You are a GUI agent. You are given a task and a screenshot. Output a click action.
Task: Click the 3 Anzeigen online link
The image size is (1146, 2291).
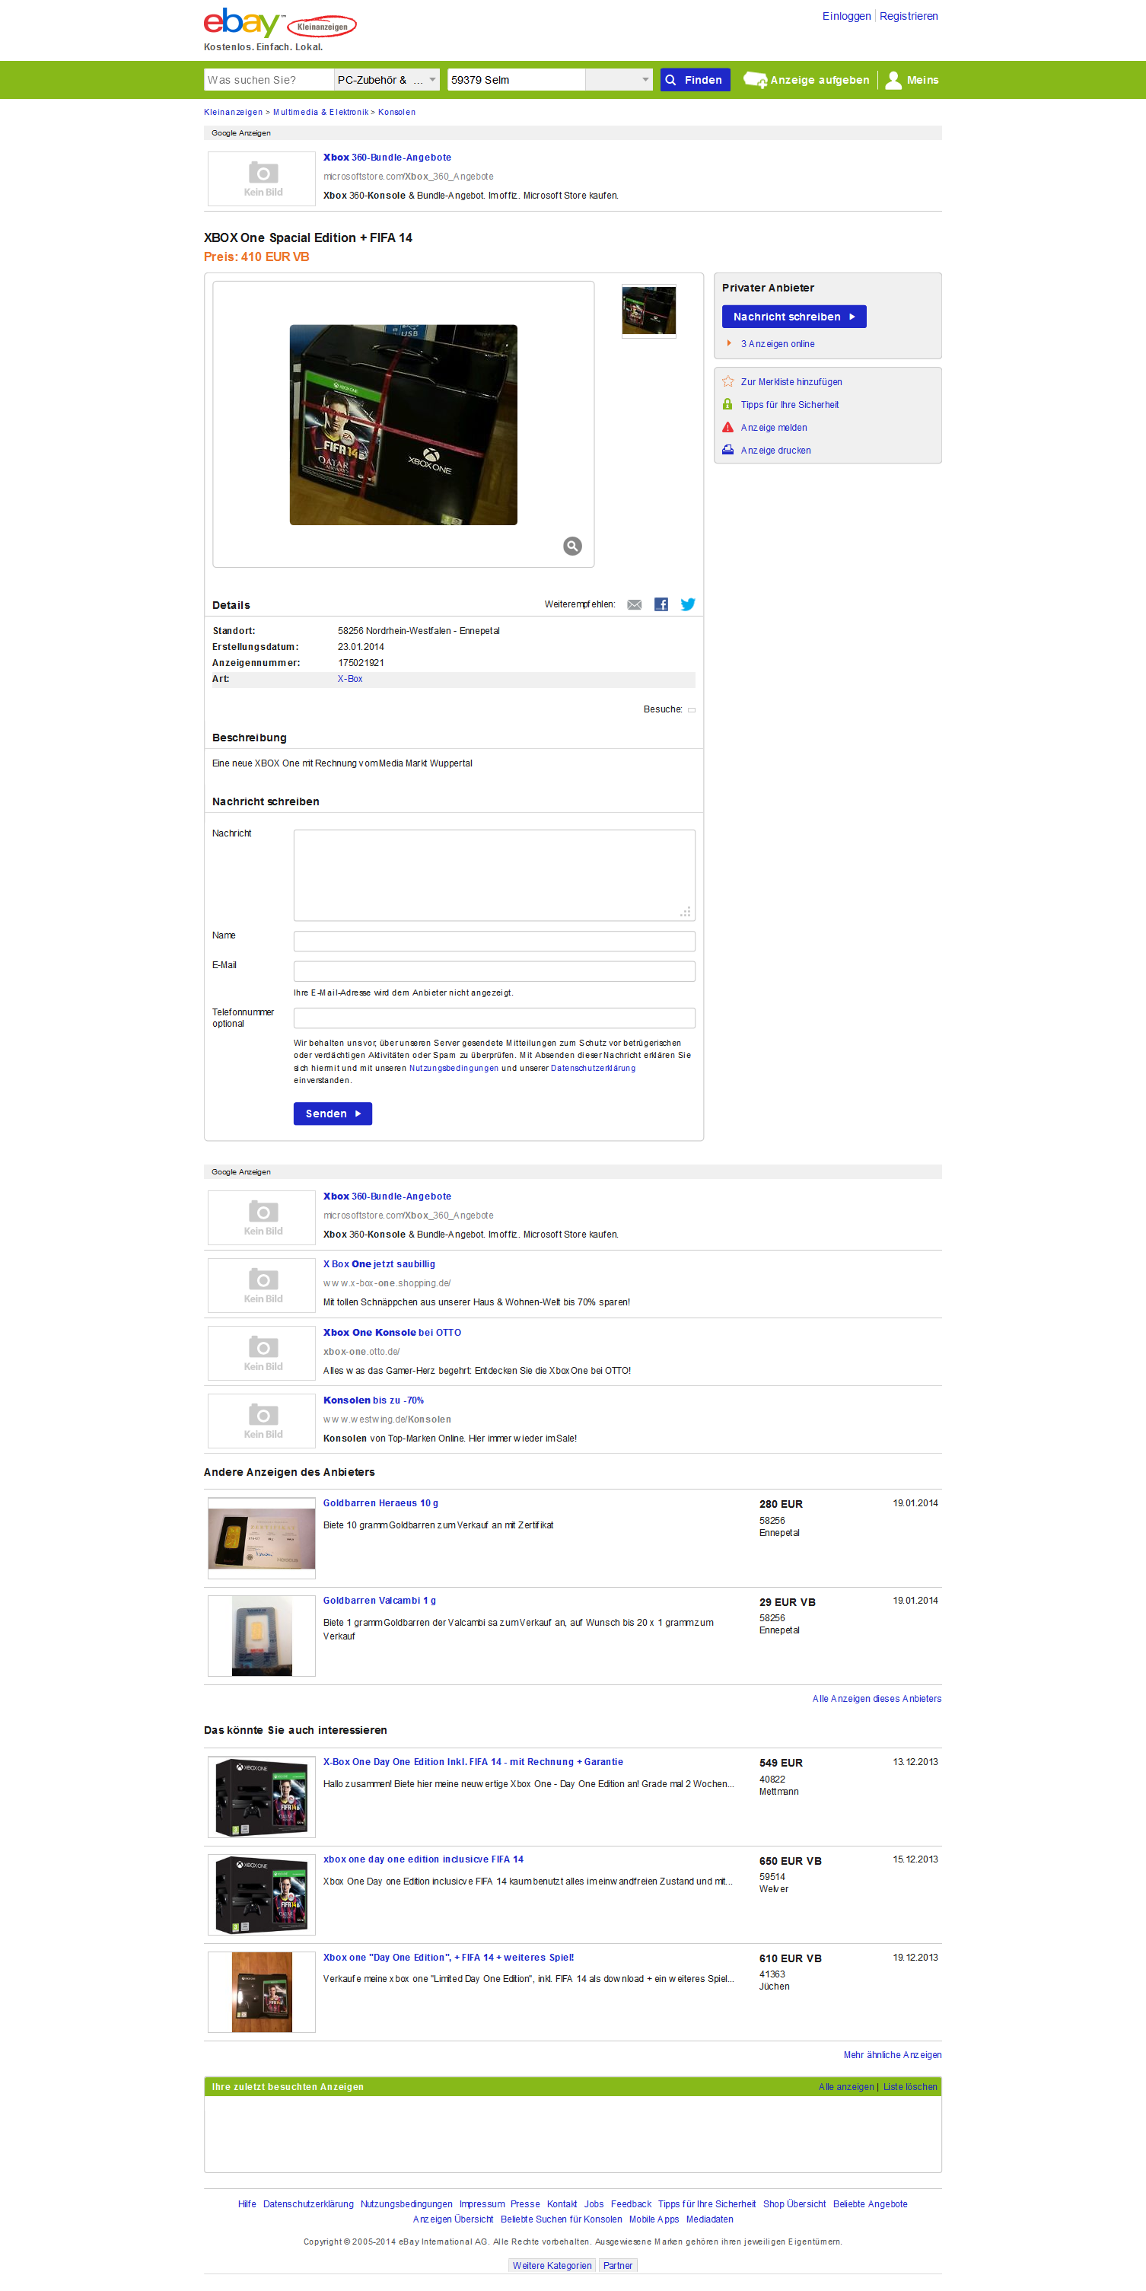tap(778, 344)
